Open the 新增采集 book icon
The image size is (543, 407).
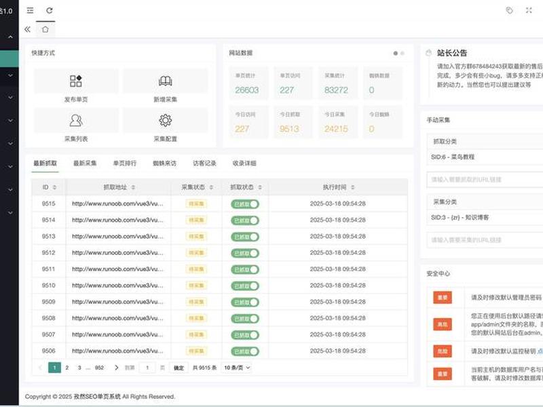pos(165,81)
